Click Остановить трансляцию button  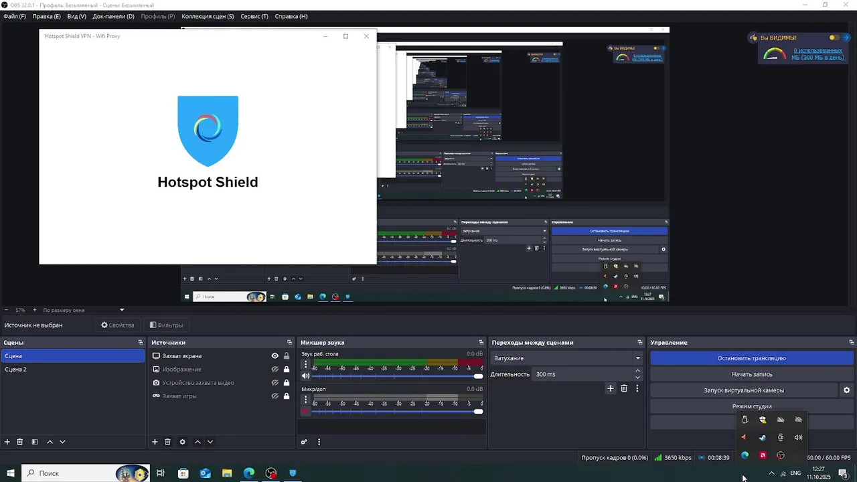click(x=751, y=358)
